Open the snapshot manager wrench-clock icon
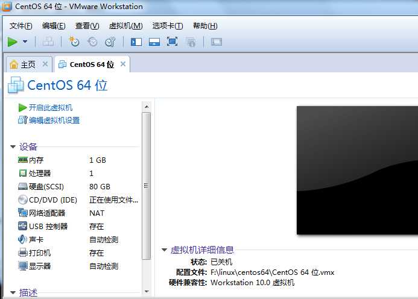This screenshot has height=299, width=418. pyautogui.click(x=110, y=42)
